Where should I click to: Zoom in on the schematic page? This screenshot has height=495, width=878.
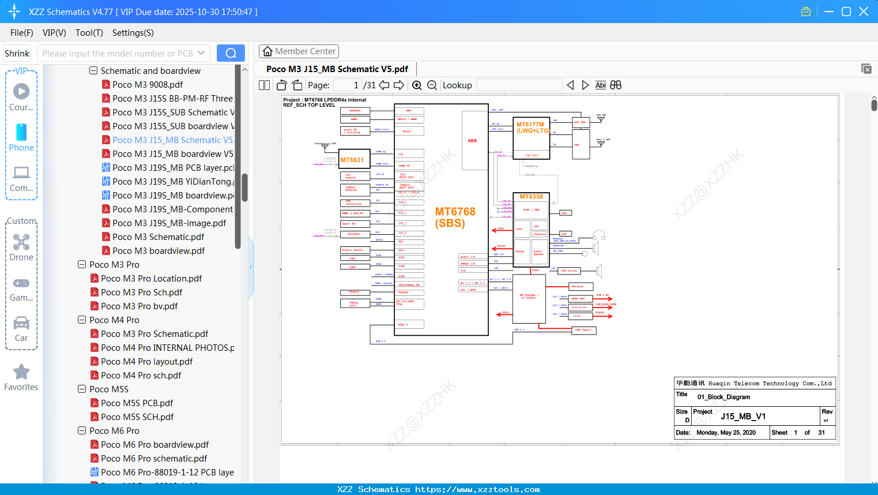416,85
